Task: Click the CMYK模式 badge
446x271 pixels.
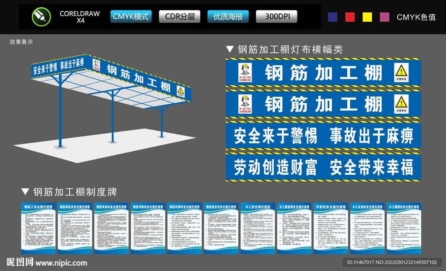Action: pyautogui.click(x=131, y=17)
